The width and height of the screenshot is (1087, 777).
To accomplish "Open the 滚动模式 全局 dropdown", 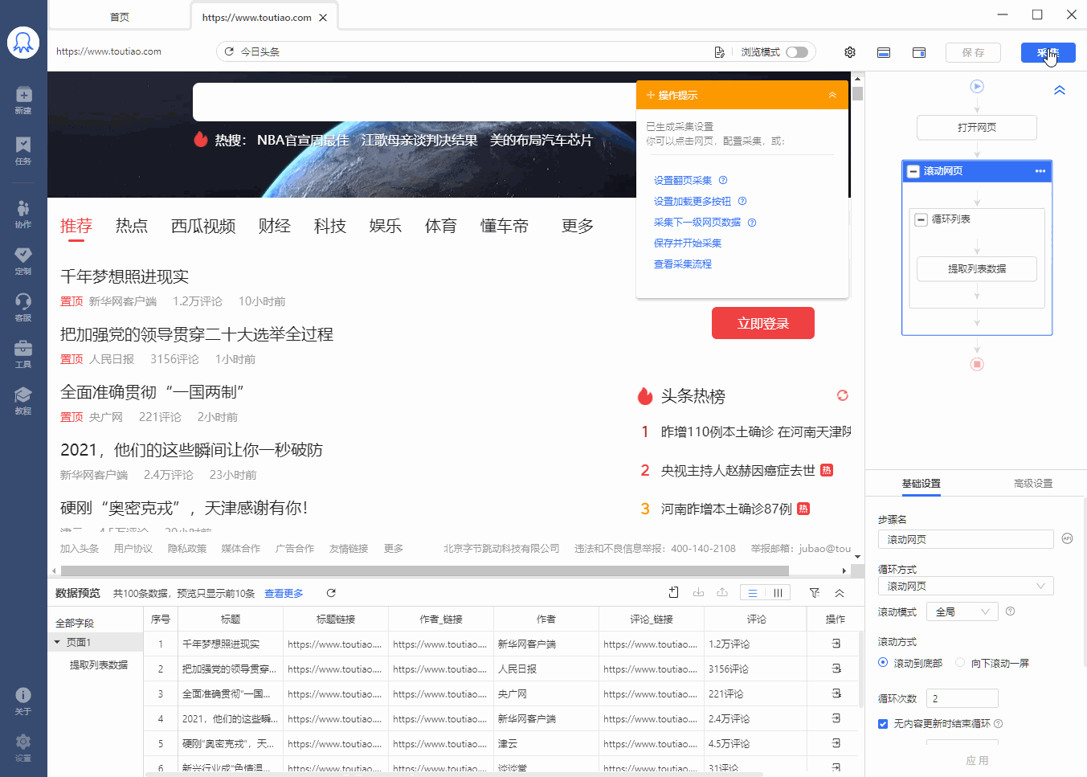I will (962, 611).
